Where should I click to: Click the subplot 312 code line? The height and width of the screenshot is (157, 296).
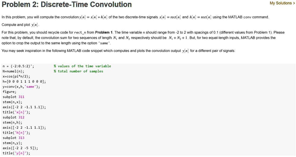(x=13, y=117)
